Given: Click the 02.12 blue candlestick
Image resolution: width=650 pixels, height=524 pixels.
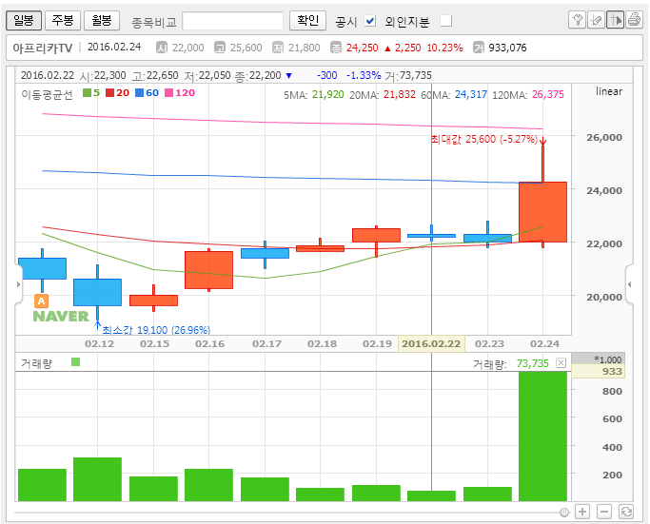Looking at the screenshot, I should pyautogui.click(x=97, y=293).
